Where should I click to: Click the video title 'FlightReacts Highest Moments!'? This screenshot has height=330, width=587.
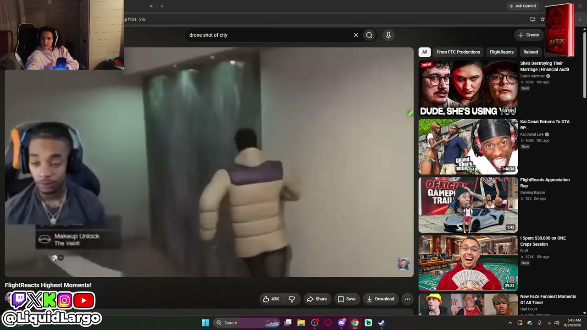(48, 285)
